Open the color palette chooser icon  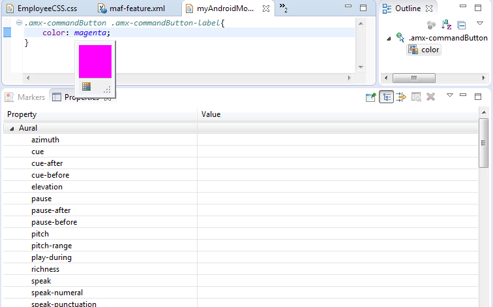coord(87,87)
